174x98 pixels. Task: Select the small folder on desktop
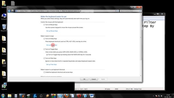pos(4,63)
